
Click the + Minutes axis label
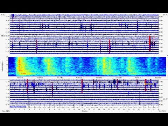[84, 111]
